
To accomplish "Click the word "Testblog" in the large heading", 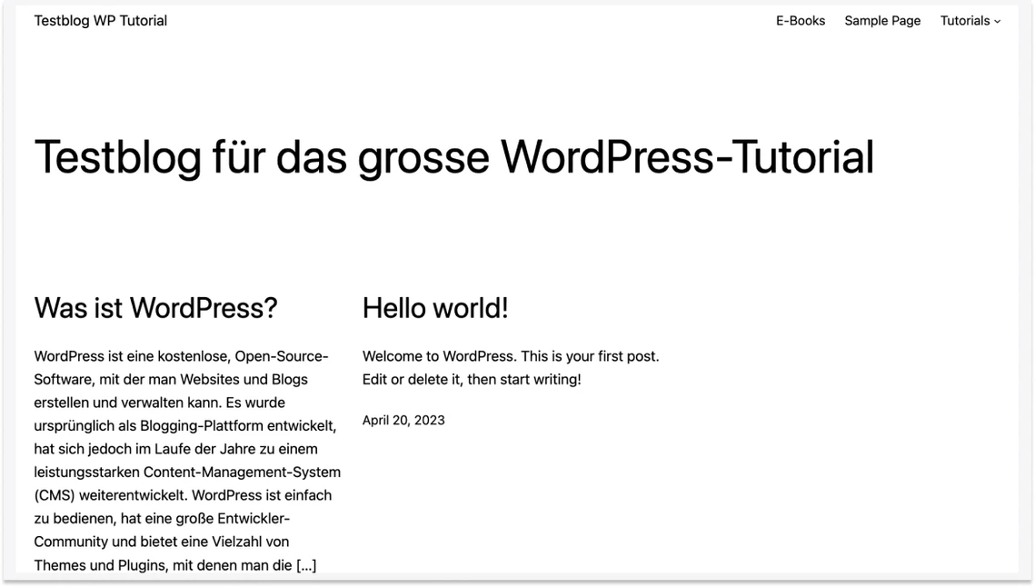I will [117, 156].
